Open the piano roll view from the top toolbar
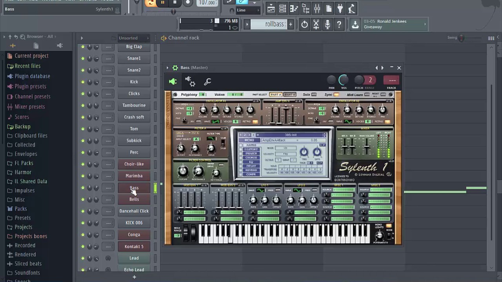 [294, 8]
